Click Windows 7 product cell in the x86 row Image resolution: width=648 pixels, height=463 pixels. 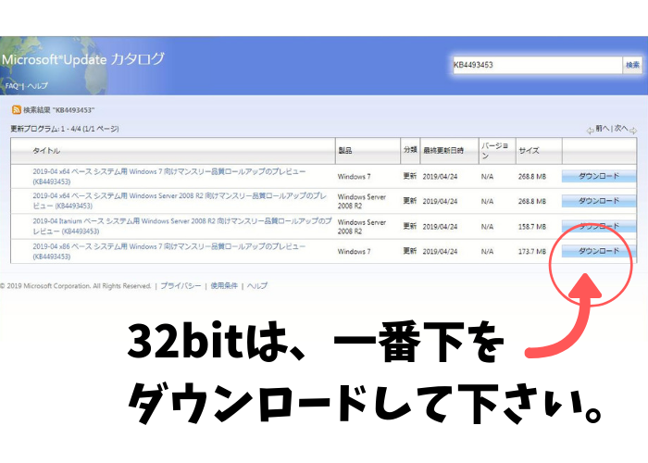[355, 251]
